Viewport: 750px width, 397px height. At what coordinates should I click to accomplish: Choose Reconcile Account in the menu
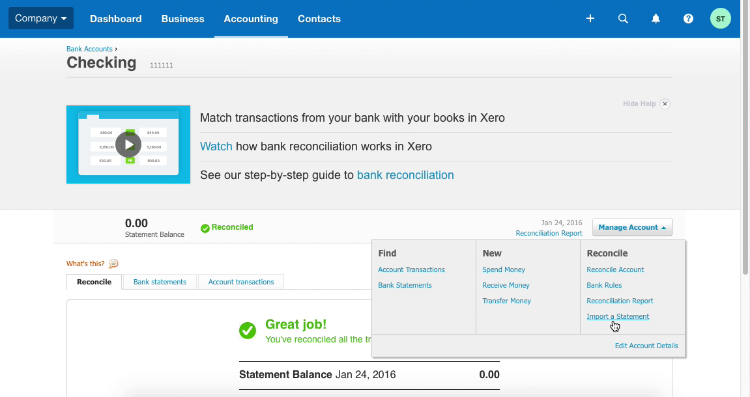coord(615,269)
